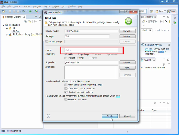Switch to the Java EE perspective
The image size is (179, 135).
point(160,11)
